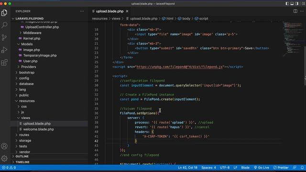Viewport: 306px width, 172px height.
Task: Expand the OUTLINE section
Action: [22, 156]
